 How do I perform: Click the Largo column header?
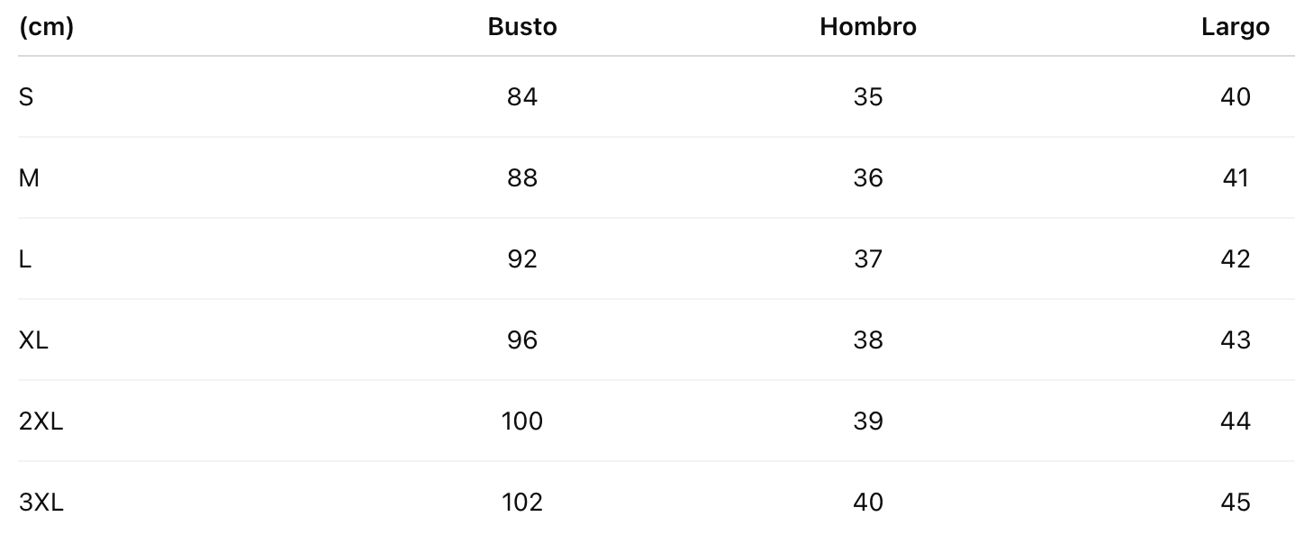(x=1235, y=27)
